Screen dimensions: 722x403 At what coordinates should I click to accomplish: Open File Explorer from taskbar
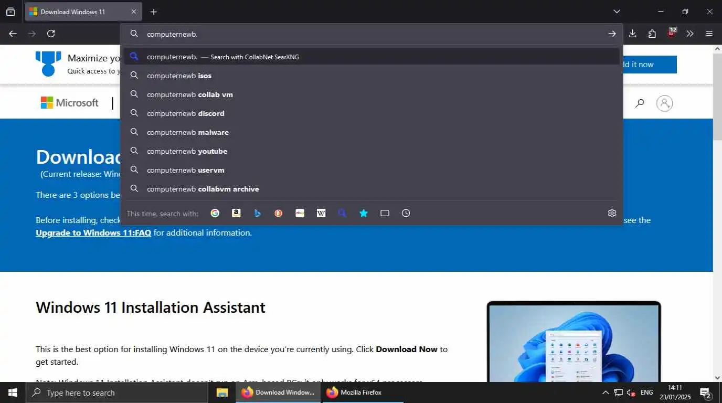222,393
